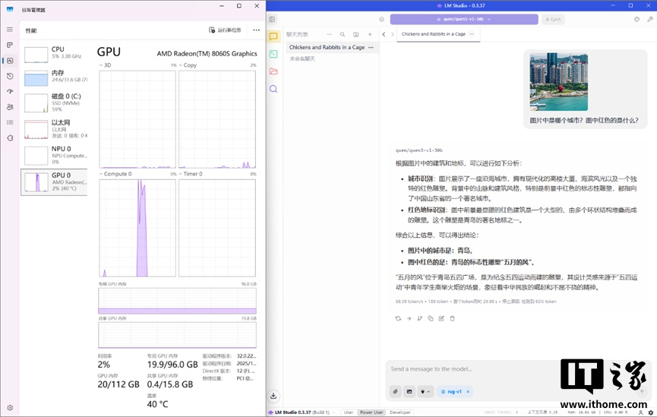Select the CPU performance item
657x417 pixels.
[55, 53]
